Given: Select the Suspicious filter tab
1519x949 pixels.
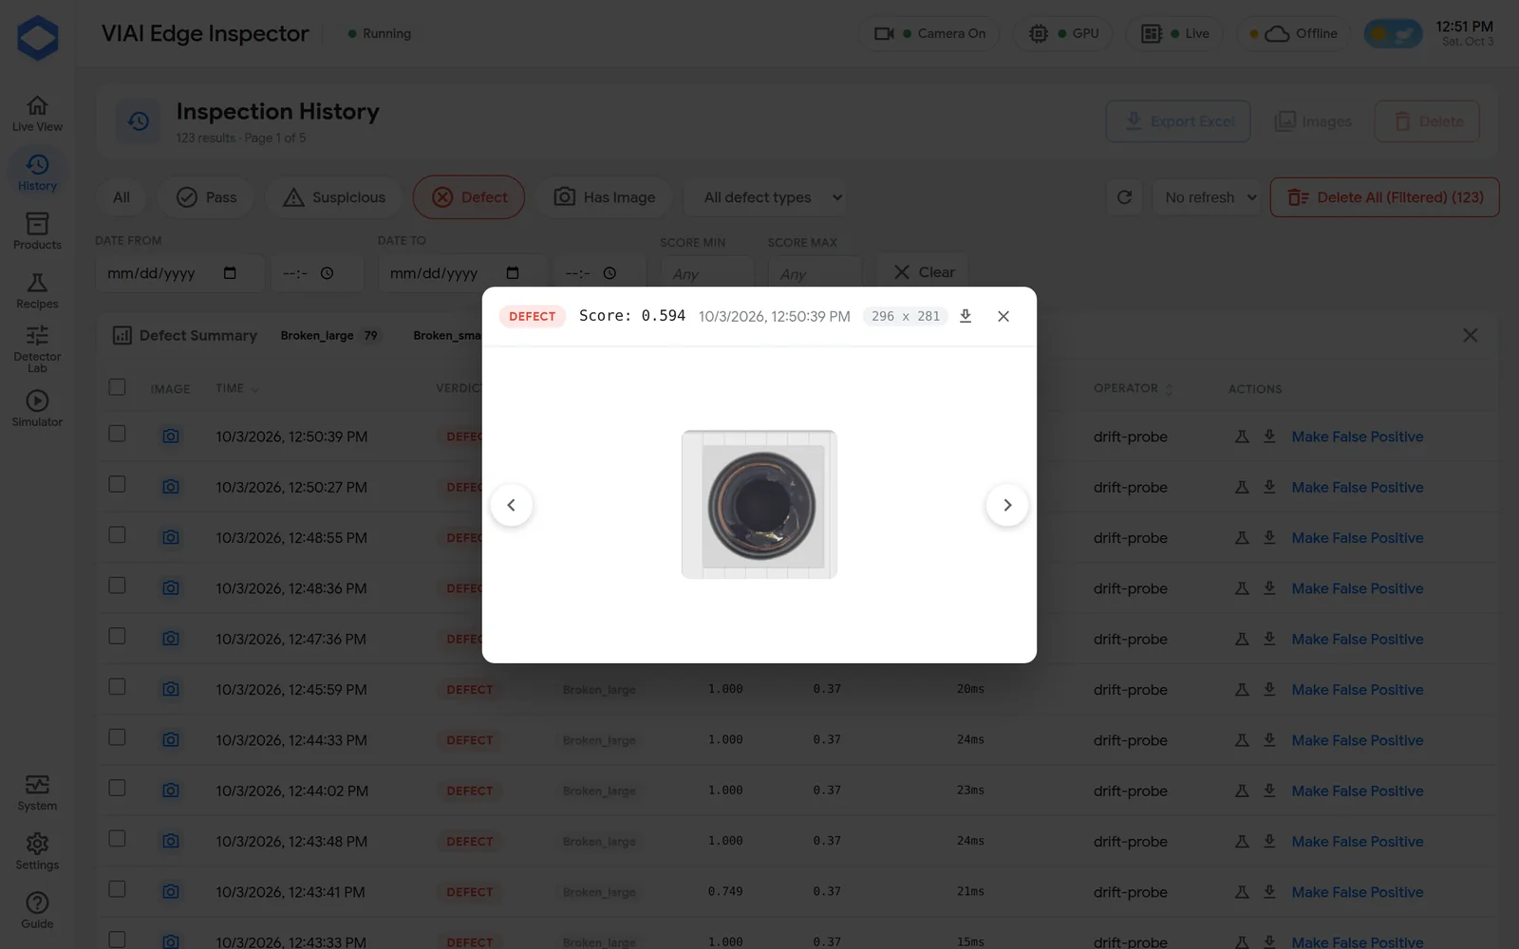Looking at the screenshot, I should pyautogui.click(x=334, y=197).
